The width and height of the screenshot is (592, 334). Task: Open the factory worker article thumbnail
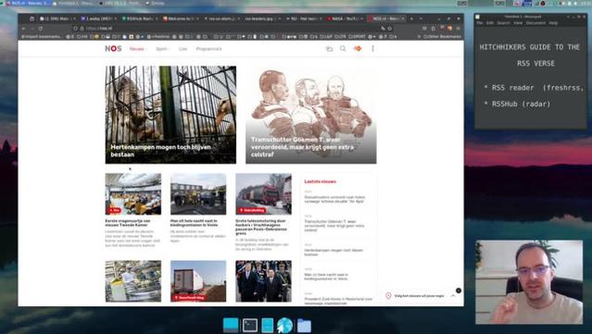coord(132,281)
